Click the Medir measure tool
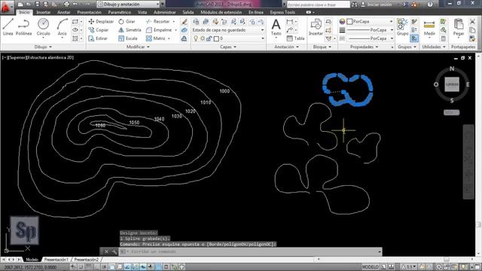 tap(429, 28)
